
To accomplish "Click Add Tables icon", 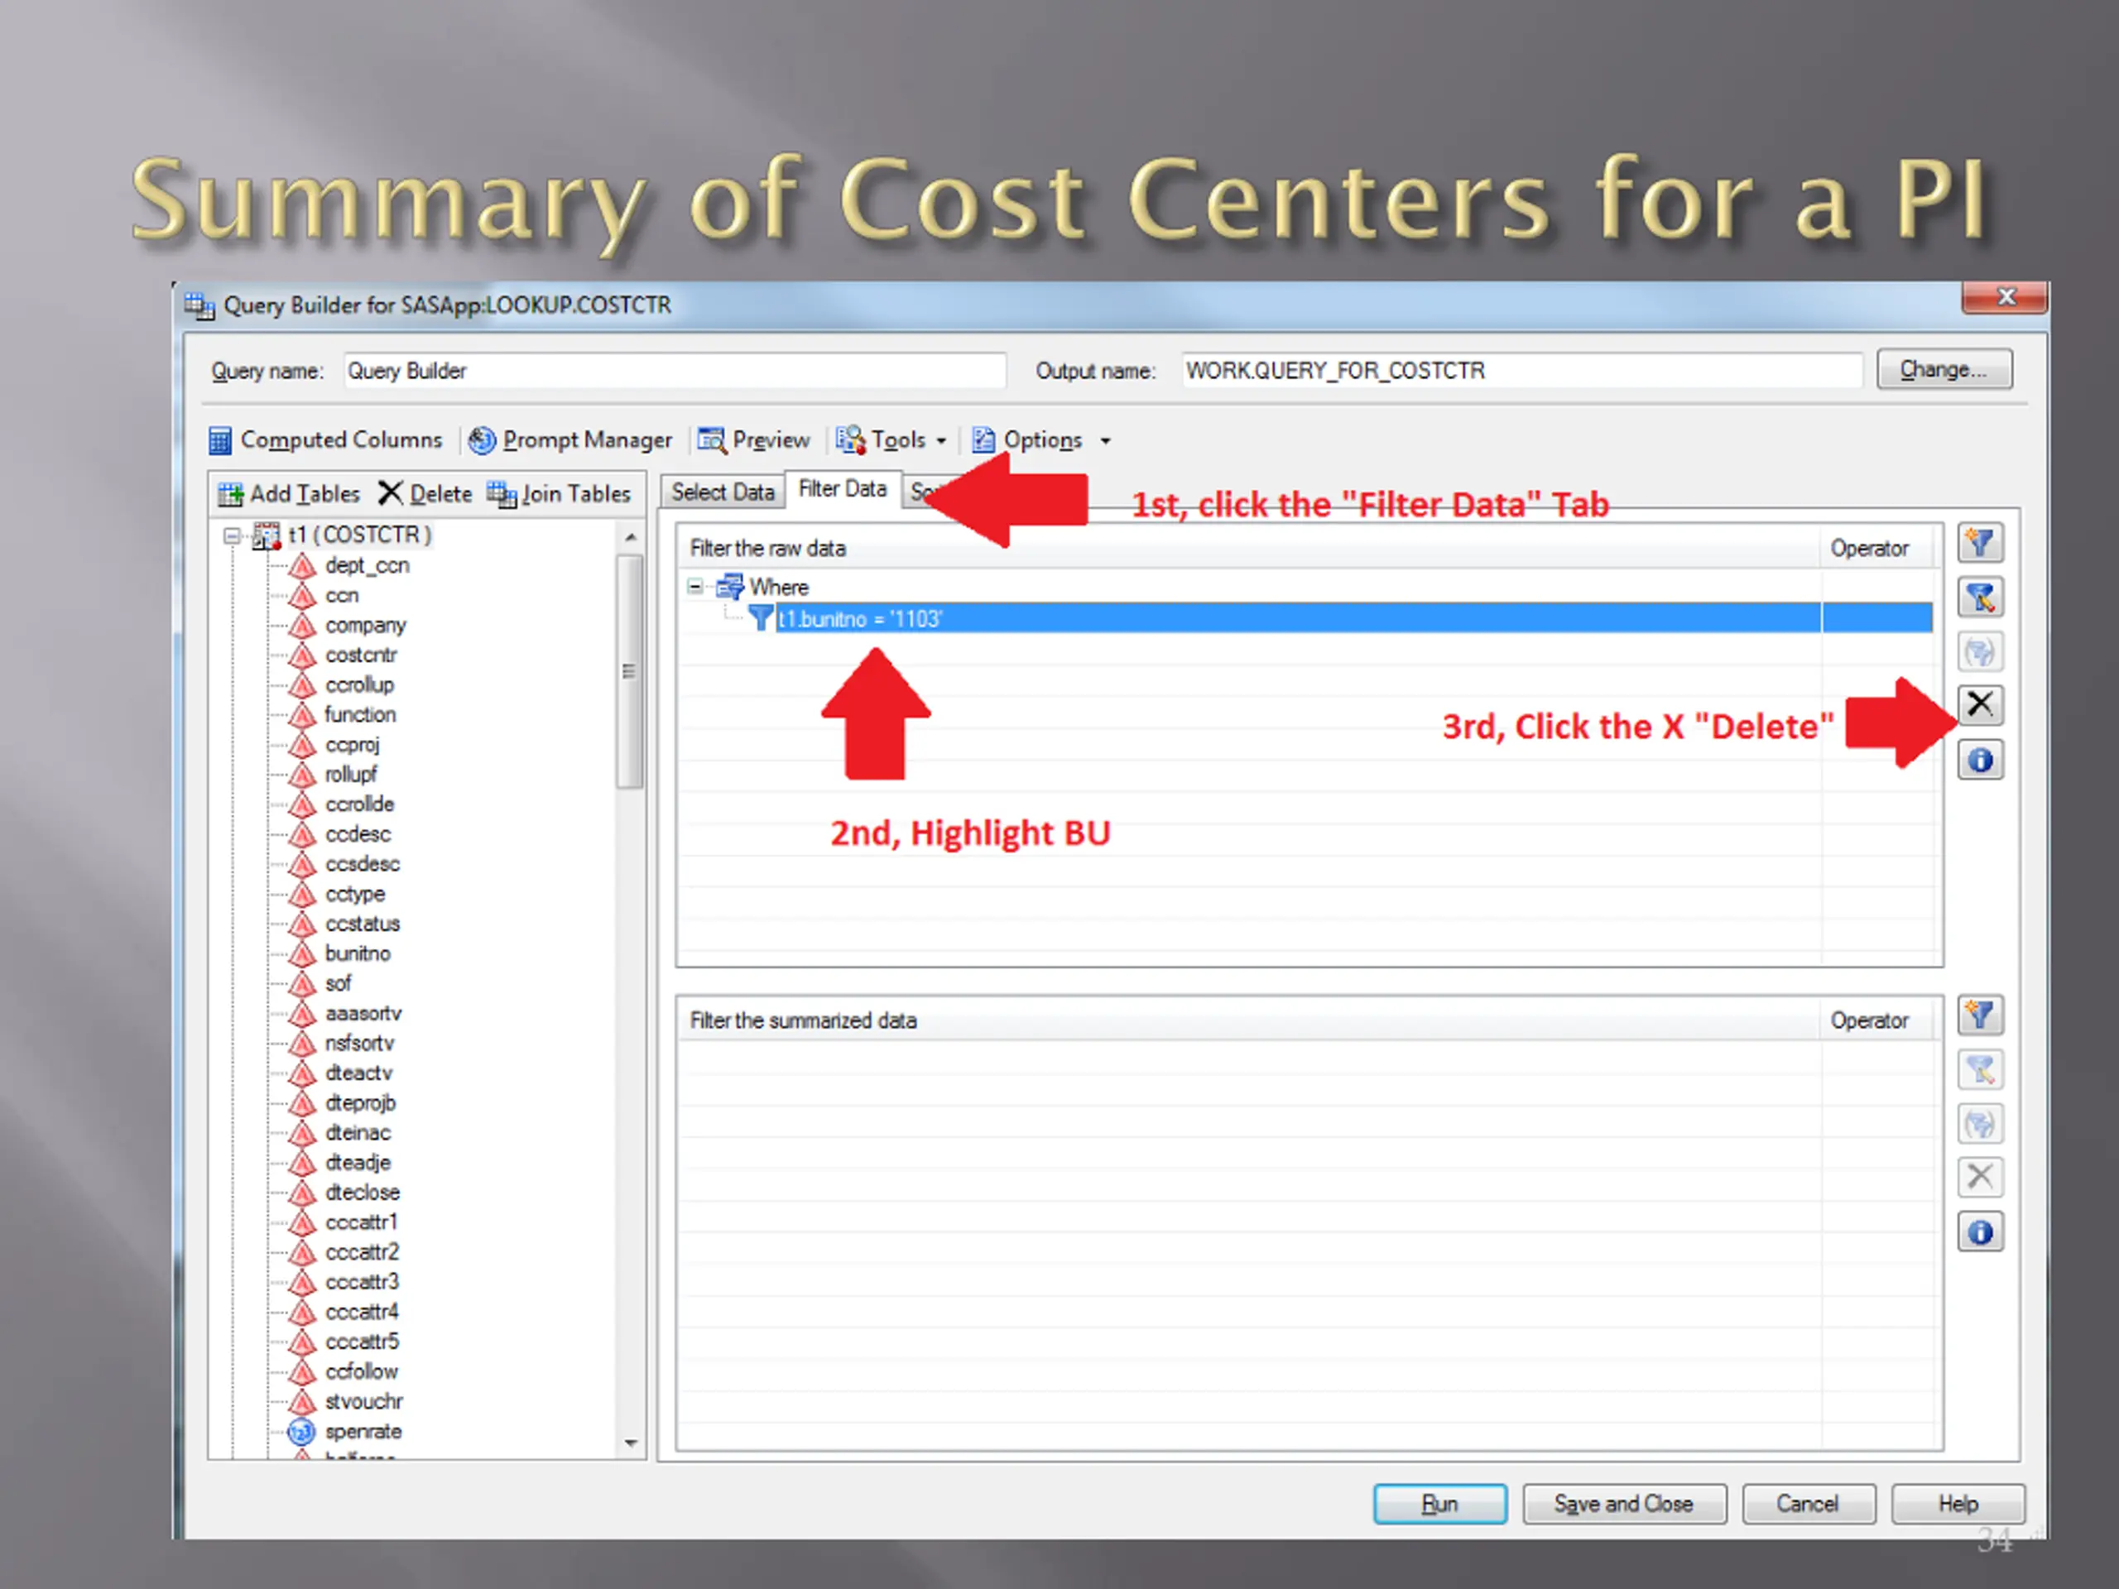I will (231, 494).
